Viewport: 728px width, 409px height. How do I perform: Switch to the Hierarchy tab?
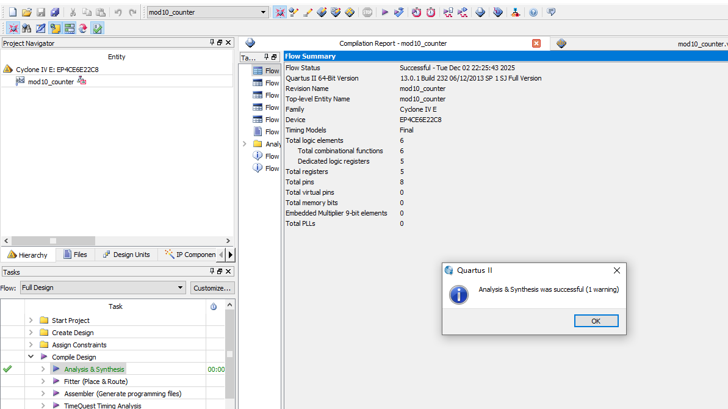click(28, 255)
